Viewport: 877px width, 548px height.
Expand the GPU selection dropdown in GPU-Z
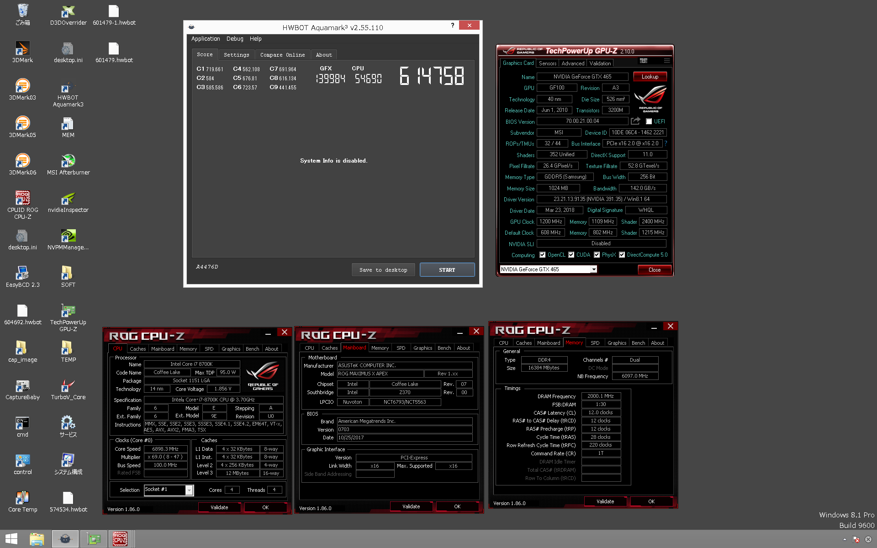coord(594,269)
